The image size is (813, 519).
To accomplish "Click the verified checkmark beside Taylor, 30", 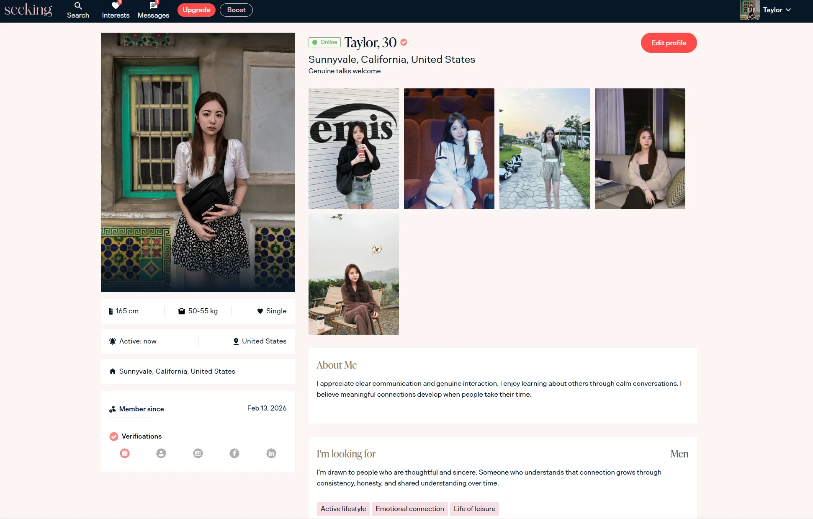I will [404, 42].
